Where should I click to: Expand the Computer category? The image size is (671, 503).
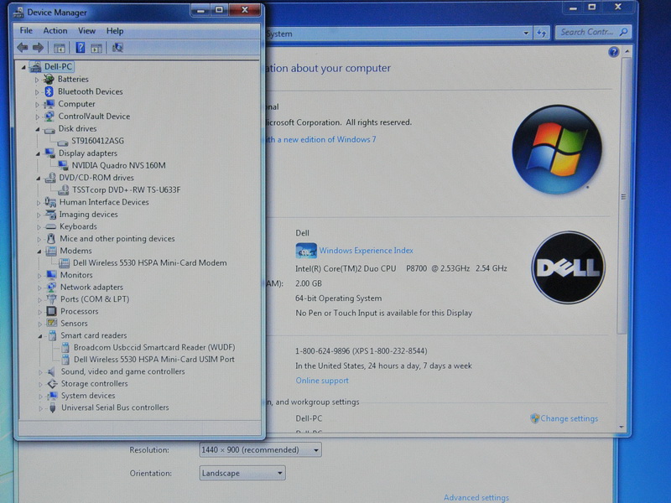[37, 104]
